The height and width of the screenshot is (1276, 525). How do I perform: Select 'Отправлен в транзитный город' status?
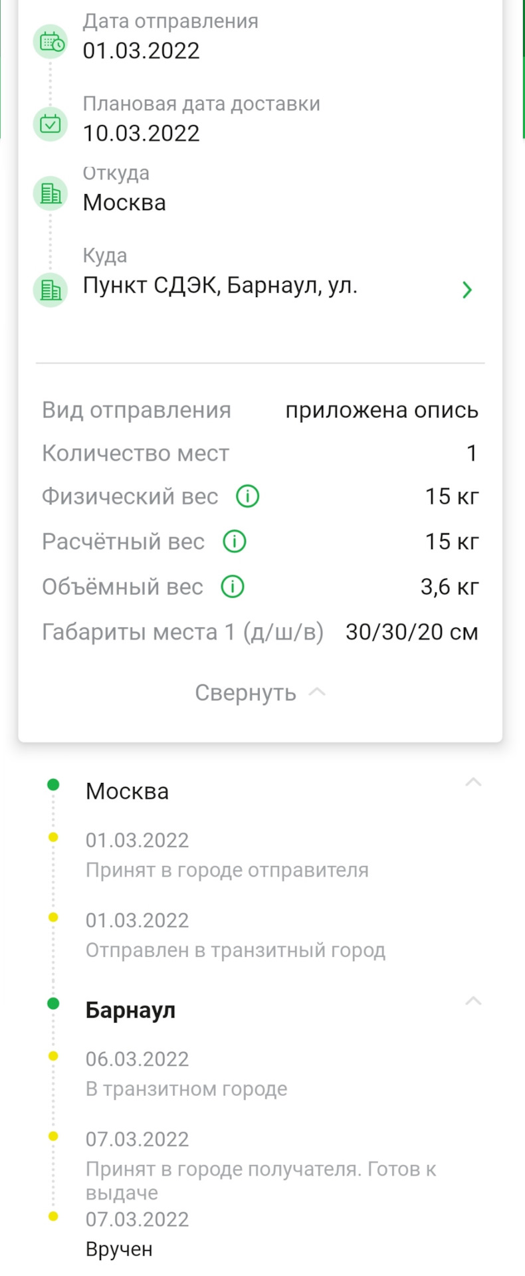(x=235, y=950)
